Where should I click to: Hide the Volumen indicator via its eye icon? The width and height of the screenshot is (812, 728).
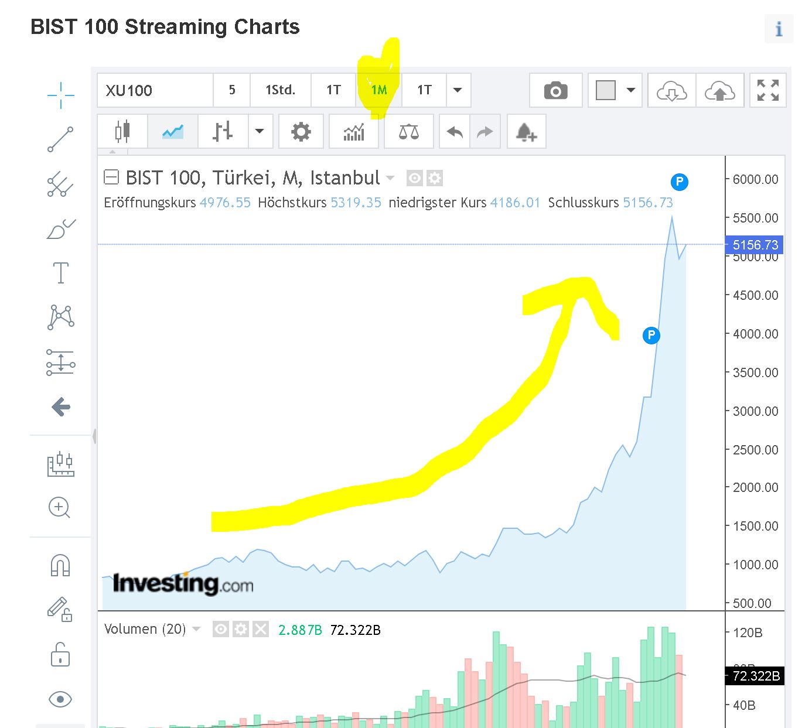click(x=221, y=630)
